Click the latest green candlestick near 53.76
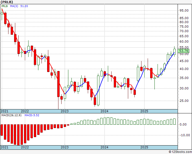The height and width of the screenshot is (154, 192). point(174,52)
